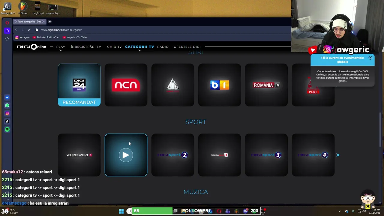Image resolution: width=384 pixels, height=216 pixels.
Task: Open the Digi Sport 4 channel tile
Action: click(x=313, y=155)
